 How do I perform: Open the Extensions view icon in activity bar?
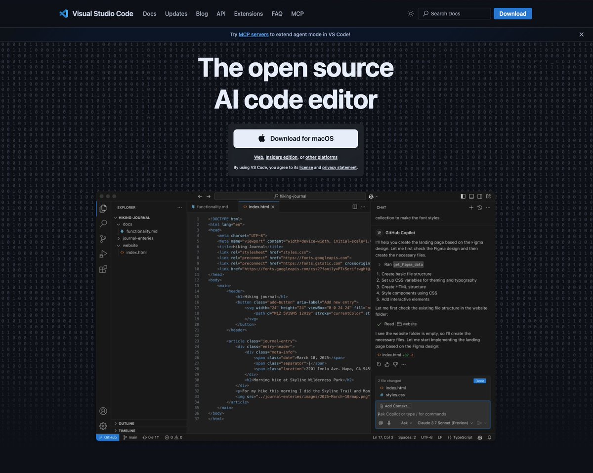[x=103, y=269]
